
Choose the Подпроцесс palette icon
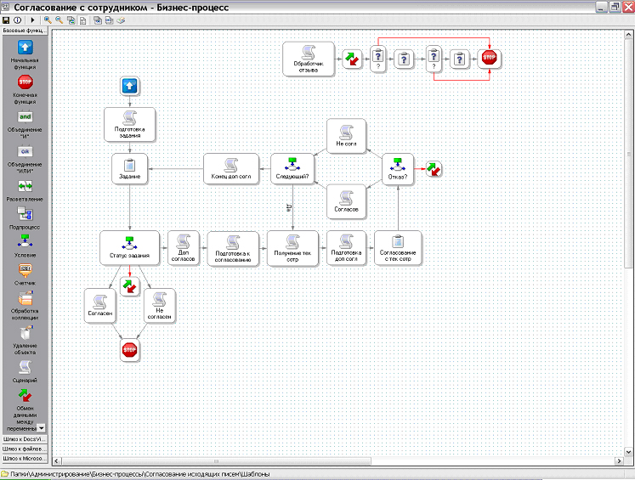click(x=25, y=213)
